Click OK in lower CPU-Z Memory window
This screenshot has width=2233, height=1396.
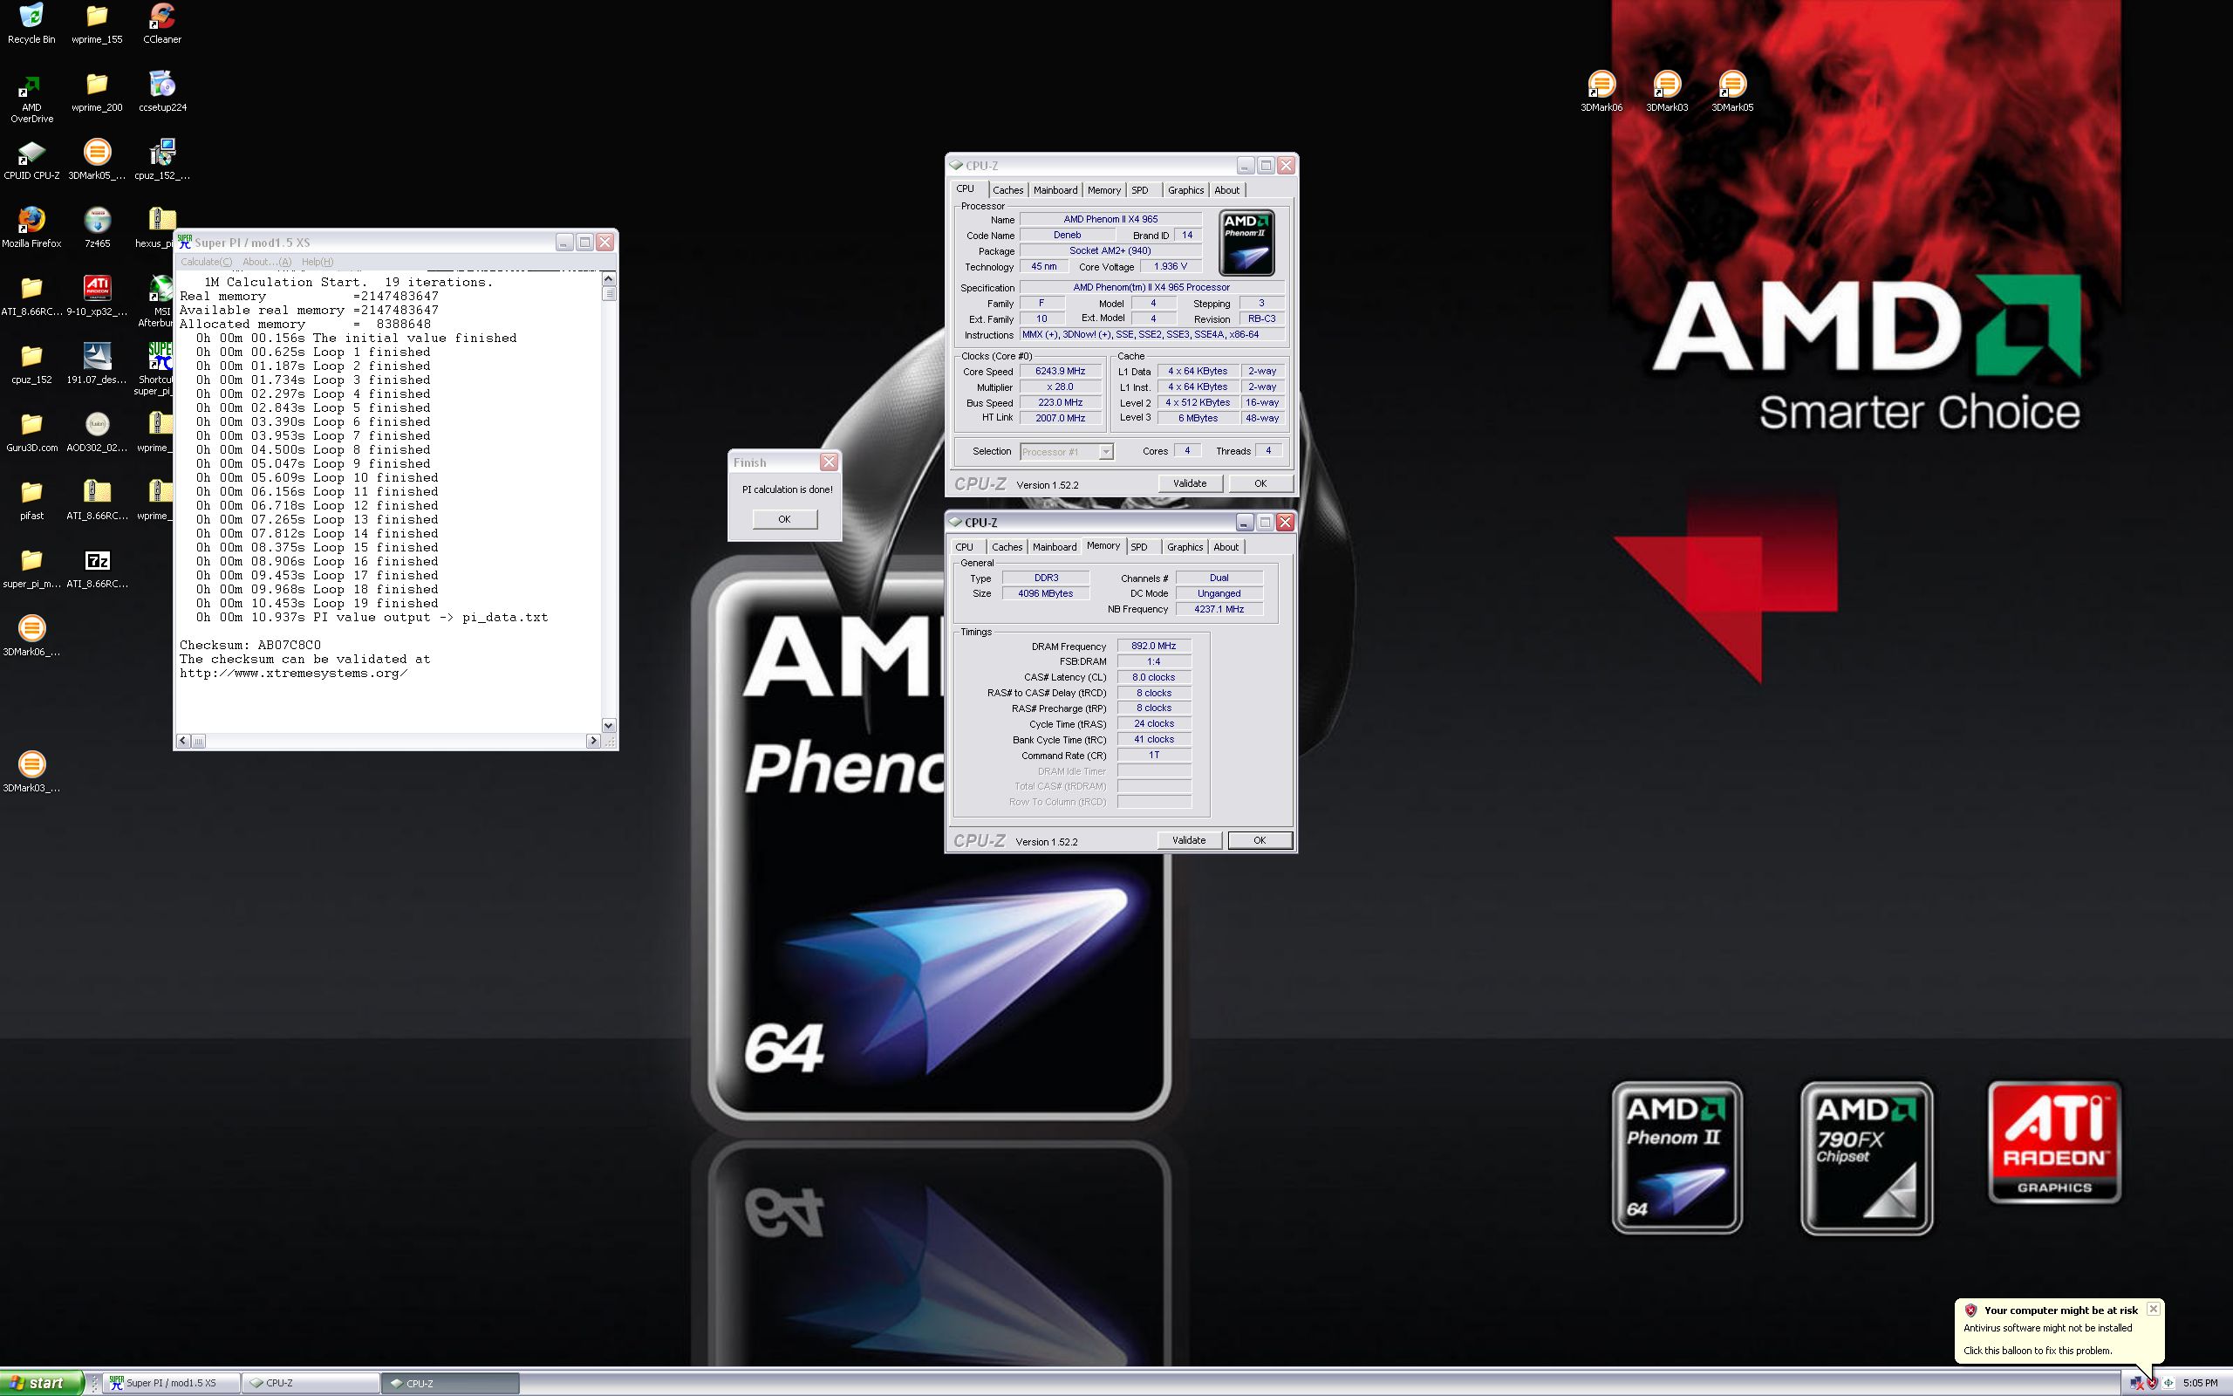point(1260,840)
